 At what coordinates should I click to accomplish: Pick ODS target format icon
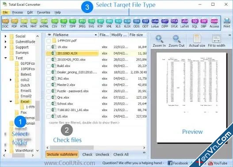137,23
